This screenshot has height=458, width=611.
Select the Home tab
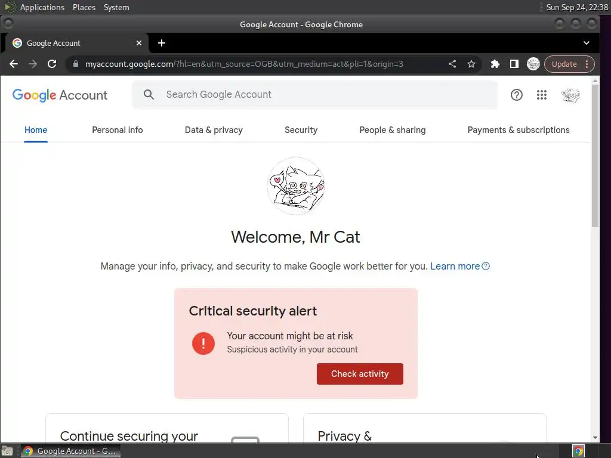pos(36,129)
